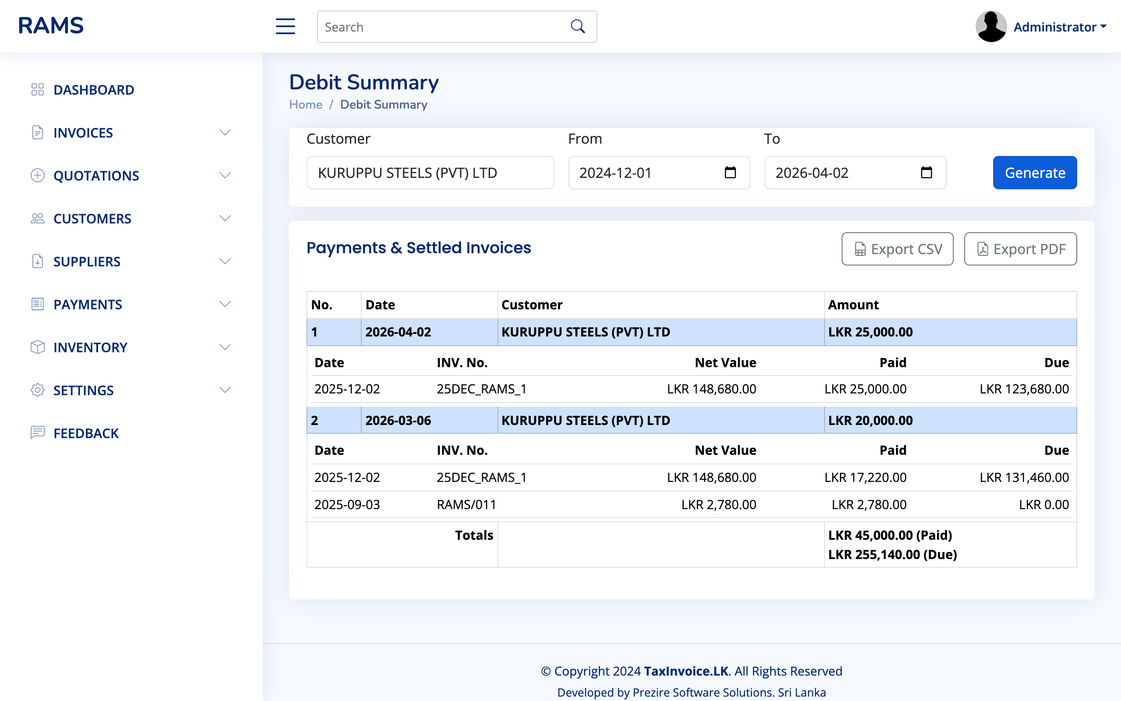Toggle the hamburger sidebar menu
The height and width of the screenshot is (701, 1121).
pos(285,26)
